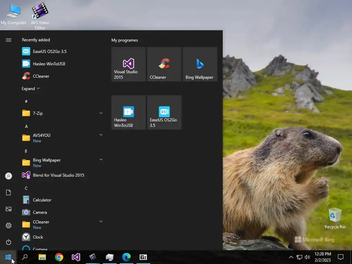Open the My Computer desktop icon
The height and width of the screenshot is (264, 352).
(13, 14)
